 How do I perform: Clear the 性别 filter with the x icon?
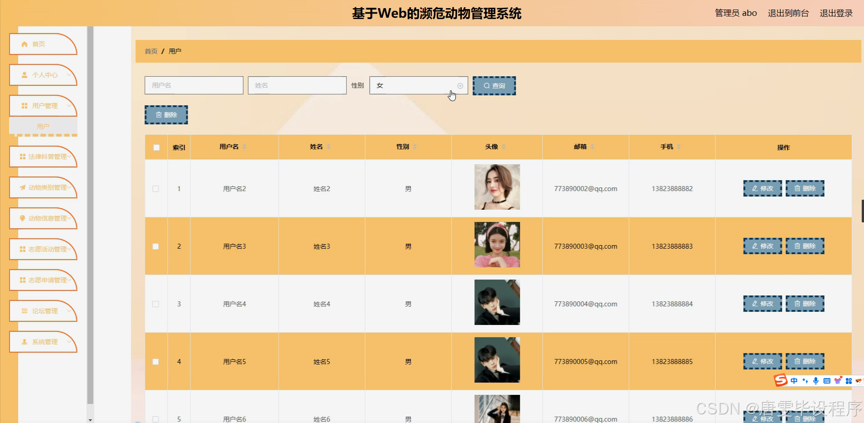coord(460,86)
